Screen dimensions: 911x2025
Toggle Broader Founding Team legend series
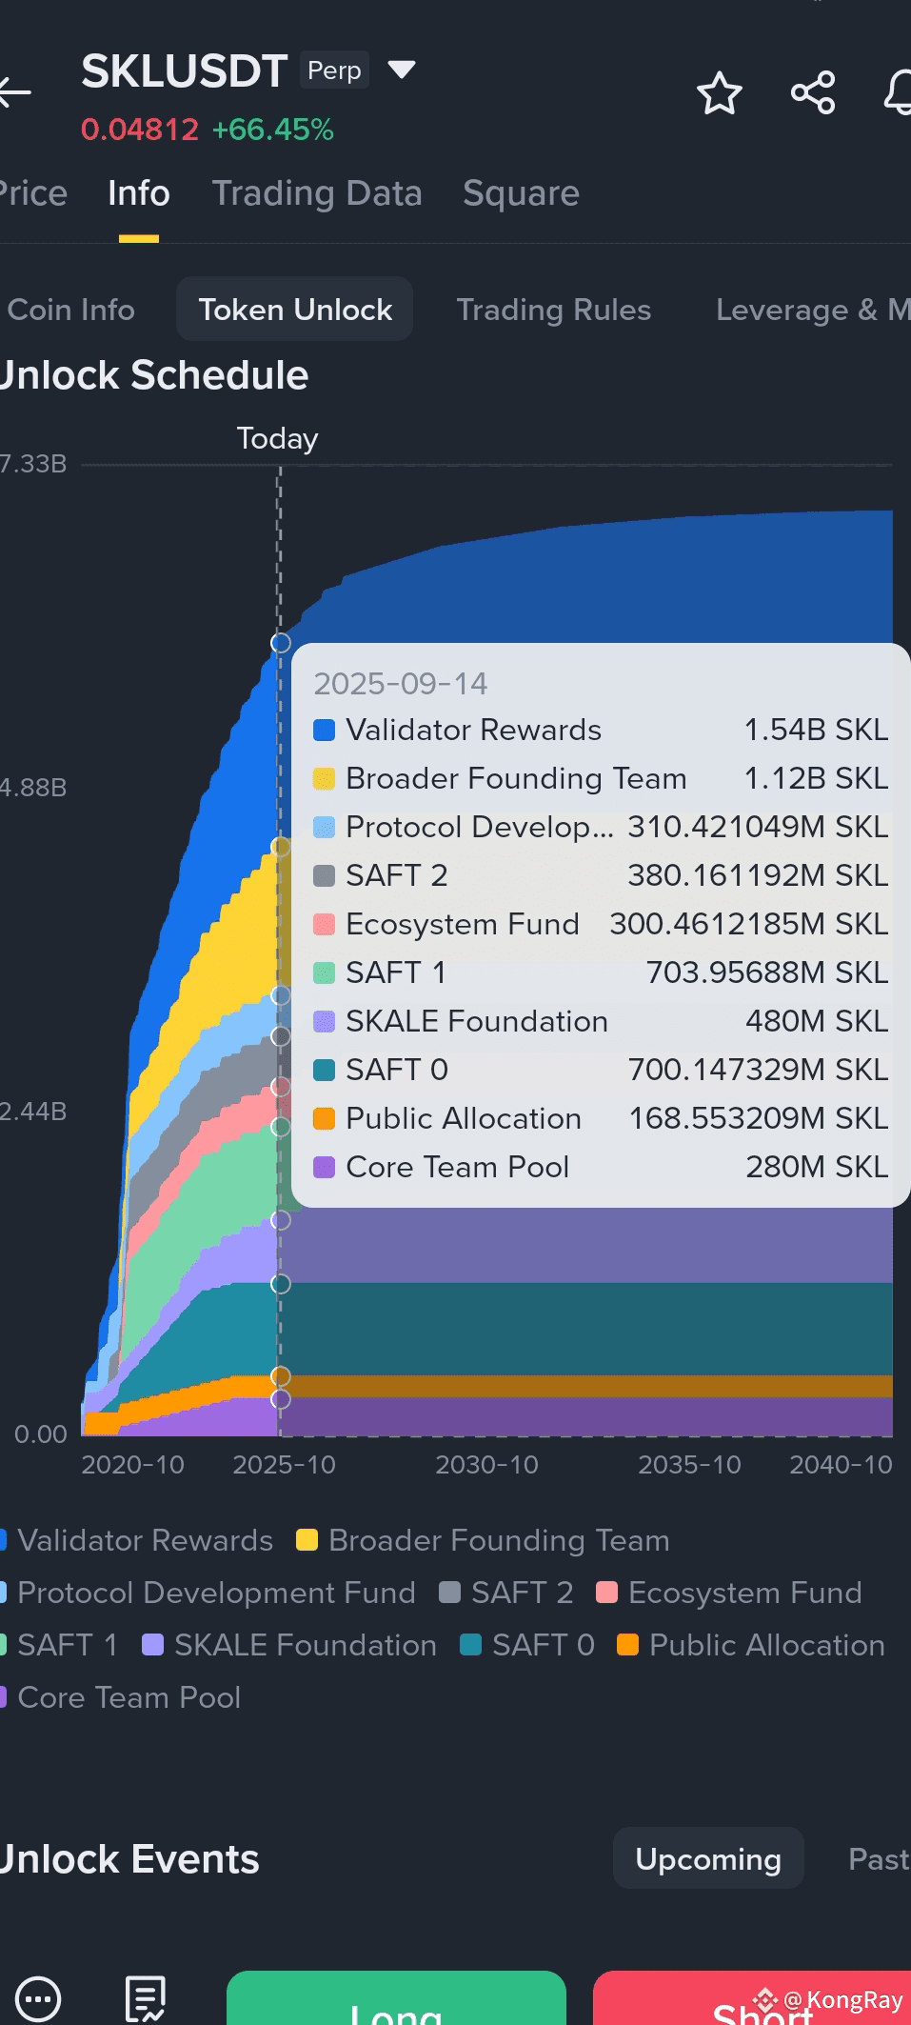point(483,1540)
